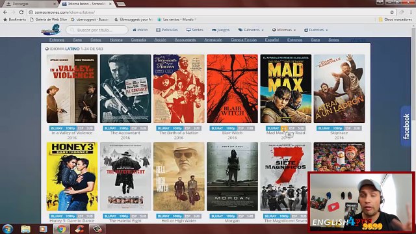416x234 pixels.
Task: Expand the Fuentes dropdown
Action: [316, 30]
